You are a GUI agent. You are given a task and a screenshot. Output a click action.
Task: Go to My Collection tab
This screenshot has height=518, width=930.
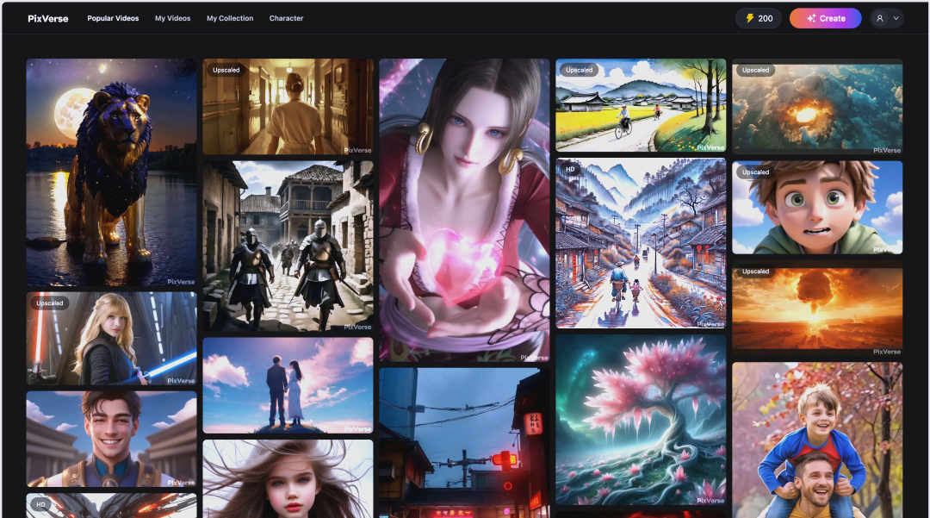click(230, 18)
